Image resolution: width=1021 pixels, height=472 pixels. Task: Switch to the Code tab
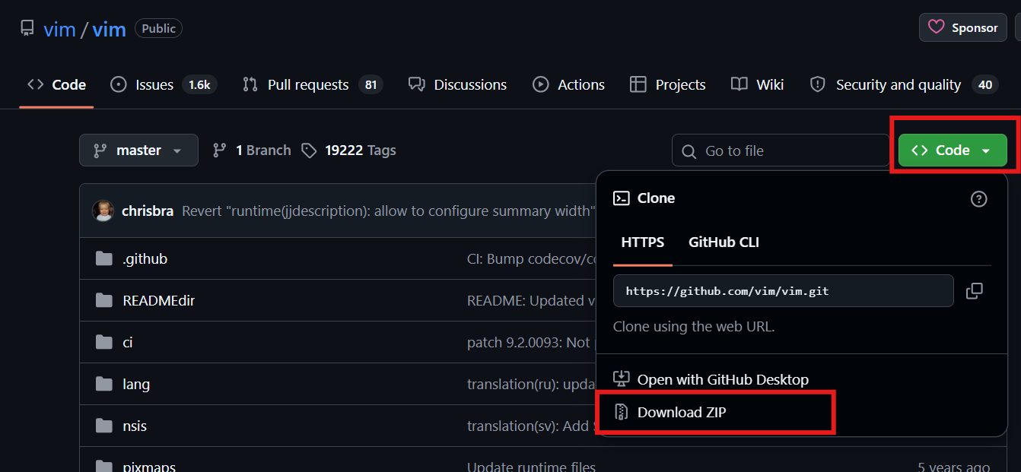click(x=57, y=84)
